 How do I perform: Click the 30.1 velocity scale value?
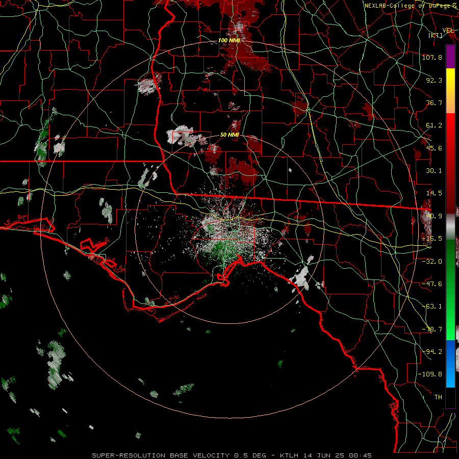coord(434,171)
